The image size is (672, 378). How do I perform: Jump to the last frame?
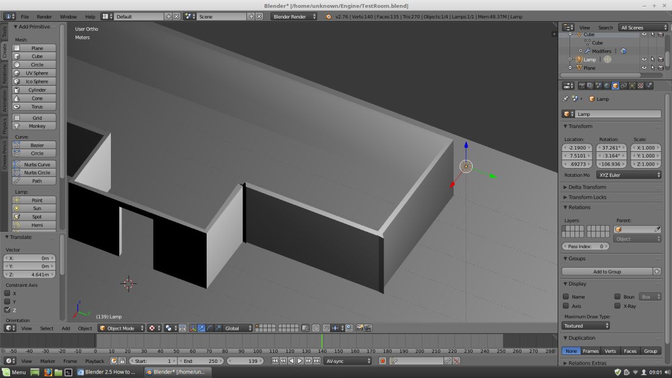click(x=317, y=361)
